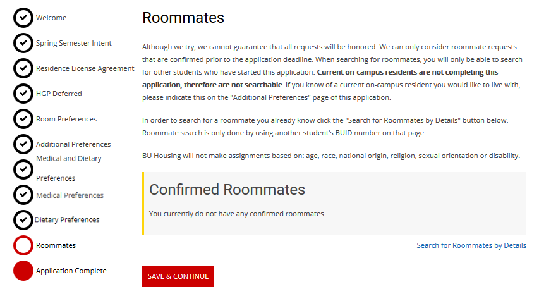Click the Medical Preferences checkmark icon
The width and height of the screenshot is (539, 301).
pos(23,195)
